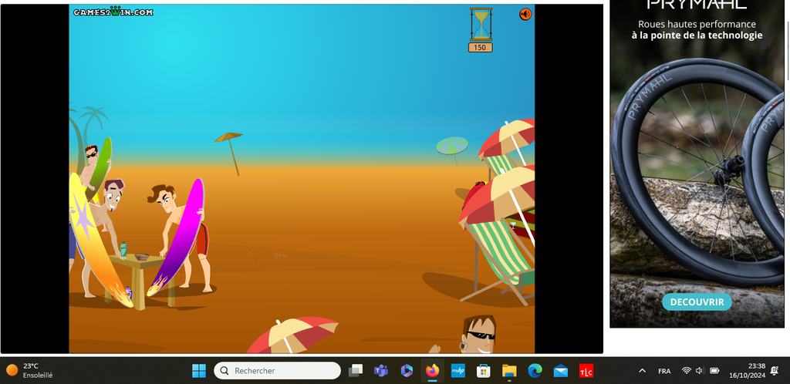The height and width of the screenshot is (384, 790).
Task: Click the 150 timer counter
Action: point(480,47)
